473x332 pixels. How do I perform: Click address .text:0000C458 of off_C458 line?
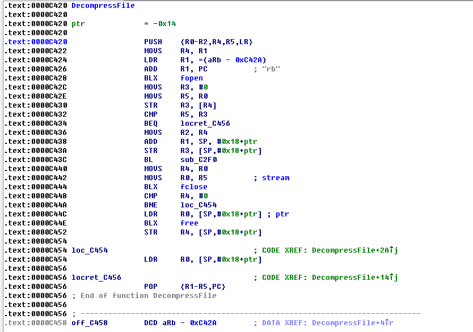click(x=36, y=323)
